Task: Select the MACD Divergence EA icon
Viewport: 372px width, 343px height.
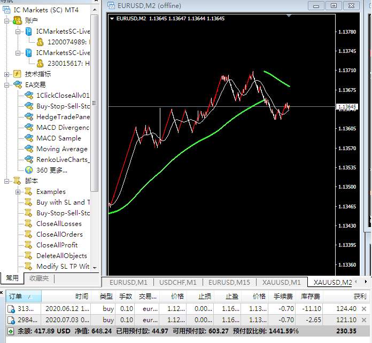Action: [x=29, y=127]
